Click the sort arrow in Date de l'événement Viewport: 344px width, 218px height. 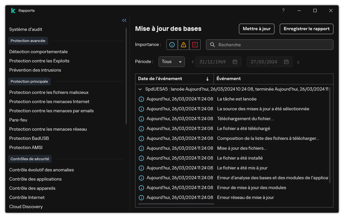click(x=207, y=79)
